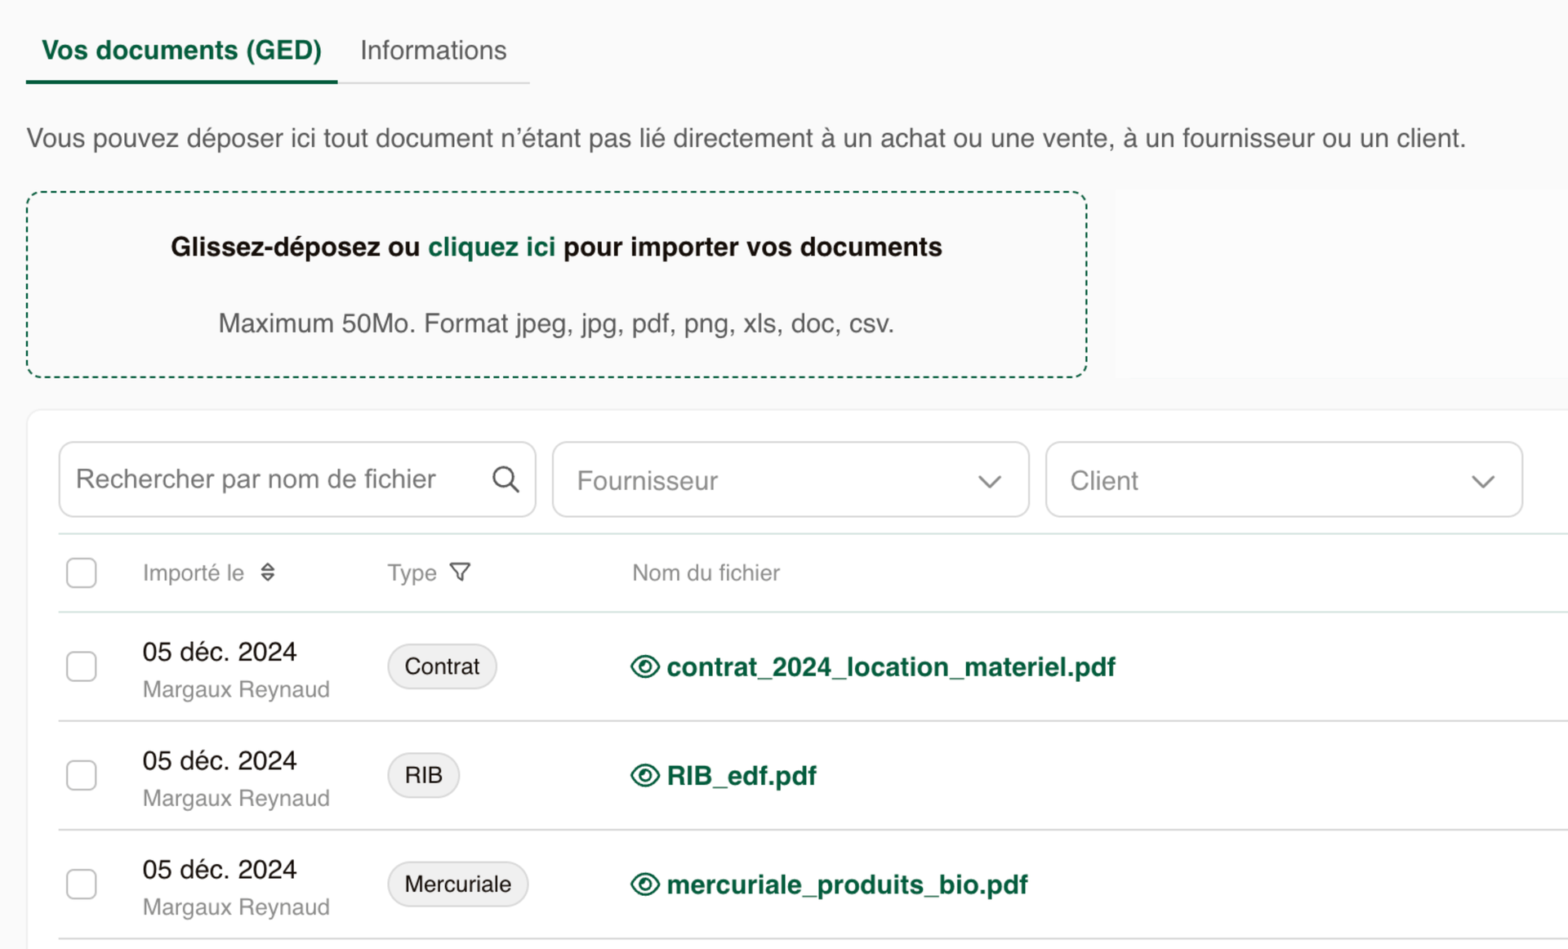
Task: Check the Contrat document row checkbox
Action: point(82,666)
